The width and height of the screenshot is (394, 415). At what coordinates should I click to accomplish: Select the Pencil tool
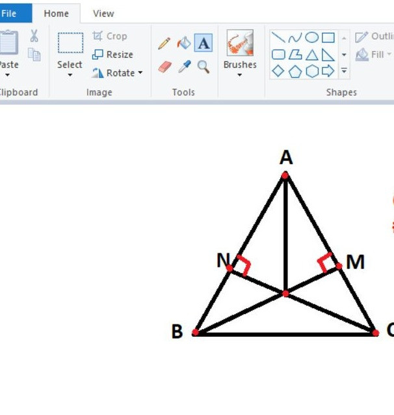click(164, 44)
